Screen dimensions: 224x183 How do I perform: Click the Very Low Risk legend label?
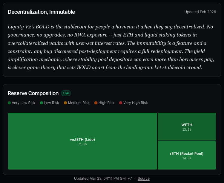(x=23, y=103)
